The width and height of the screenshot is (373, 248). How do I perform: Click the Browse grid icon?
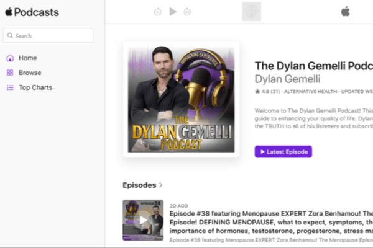10,73
